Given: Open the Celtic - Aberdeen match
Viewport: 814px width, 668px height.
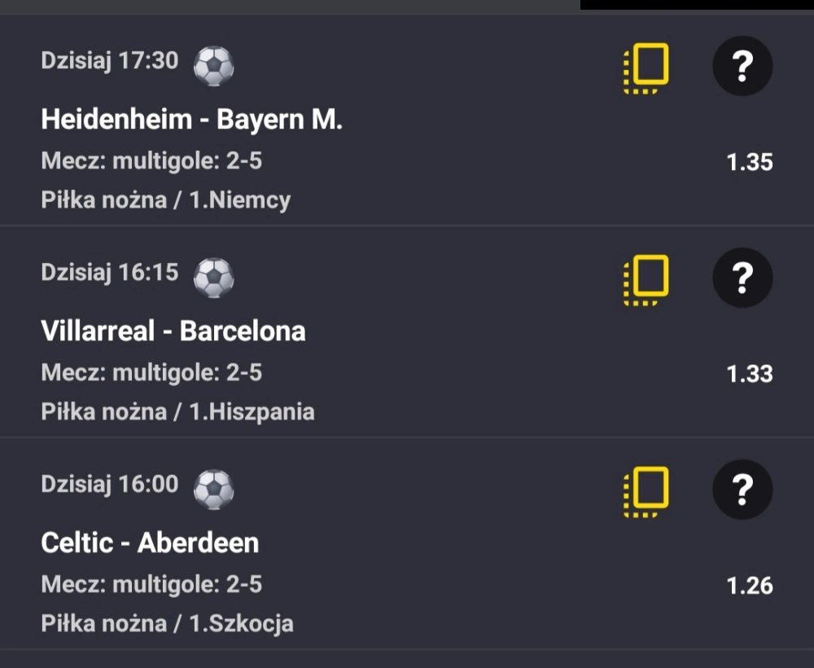Looking at the screenshot, I should (x=150, y=543).
